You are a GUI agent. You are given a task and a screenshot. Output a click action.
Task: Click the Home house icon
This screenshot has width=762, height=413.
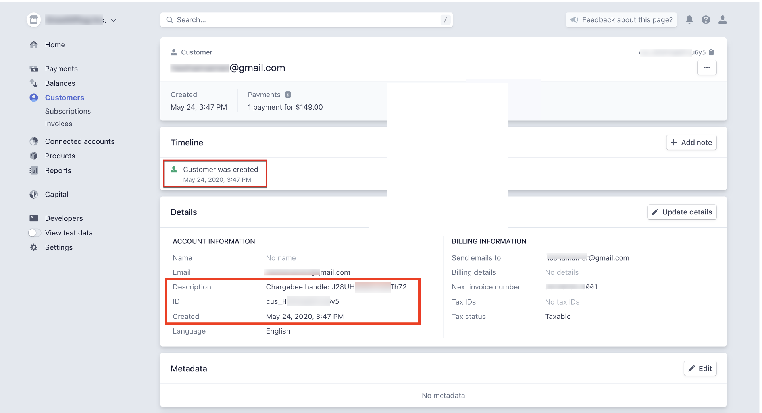point(34,45)
